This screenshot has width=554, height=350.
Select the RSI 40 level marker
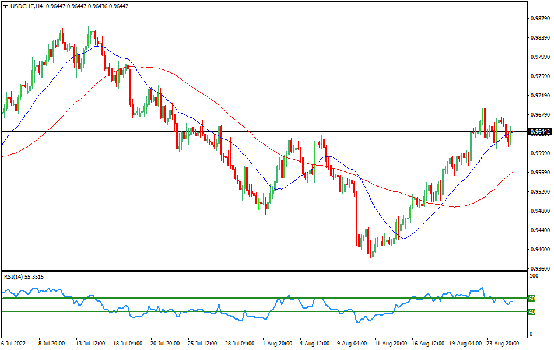(531, 311)
